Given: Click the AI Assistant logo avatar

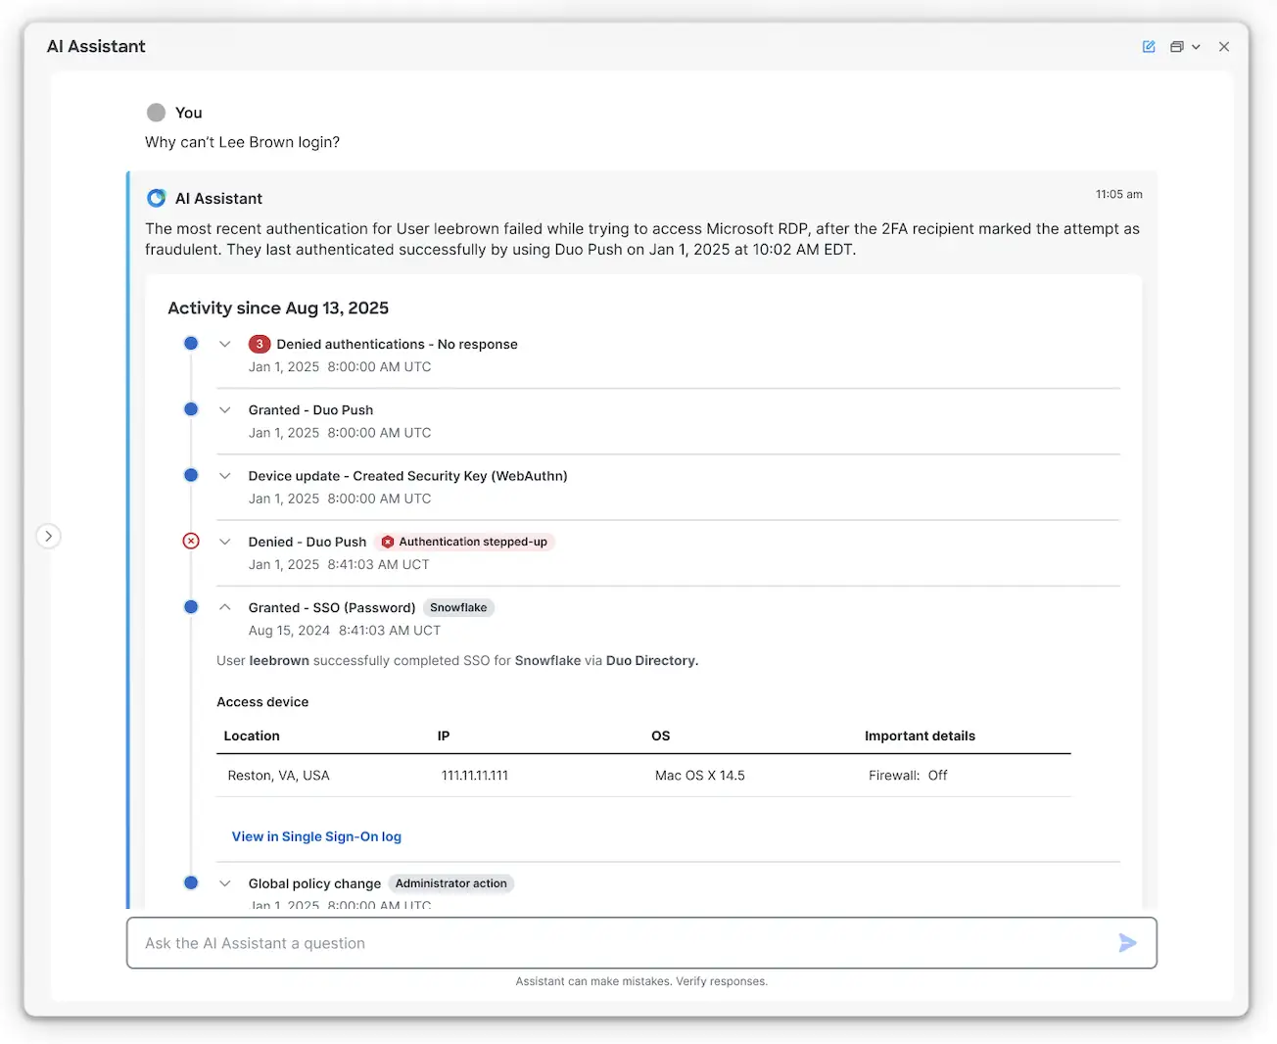Looking at the screenshot, I should [157, 198].
